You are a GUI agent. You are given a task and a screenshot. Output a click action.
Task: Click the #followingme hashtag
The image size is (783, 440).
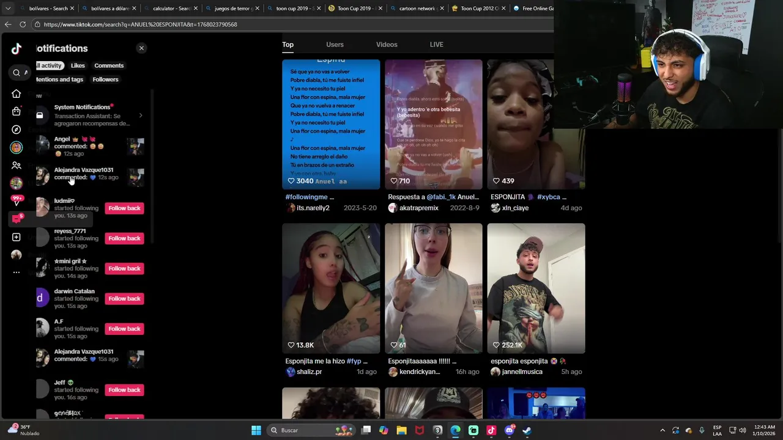pos(306,197)
